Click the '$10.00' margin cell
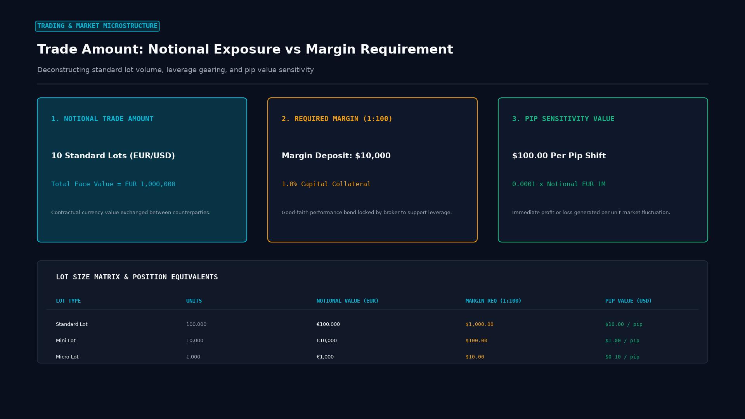This screenshot has height=419, width=745. pos(475,357)
